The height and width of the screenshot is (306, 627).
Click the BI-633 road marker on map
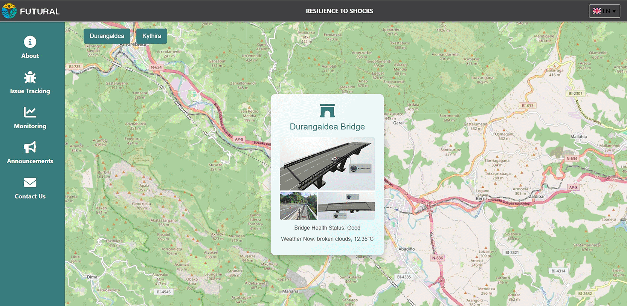coord(527,106)
